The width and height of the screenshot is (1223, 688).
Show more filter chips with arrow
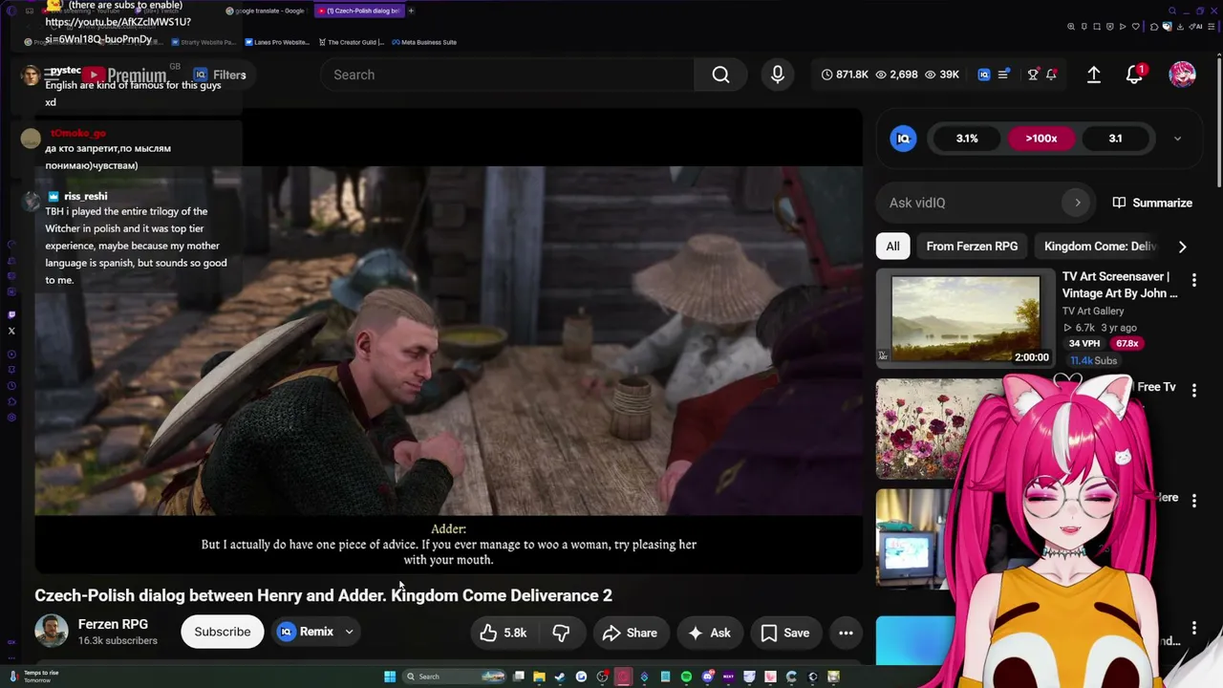pyautogui.click(x=1182, y=247)
